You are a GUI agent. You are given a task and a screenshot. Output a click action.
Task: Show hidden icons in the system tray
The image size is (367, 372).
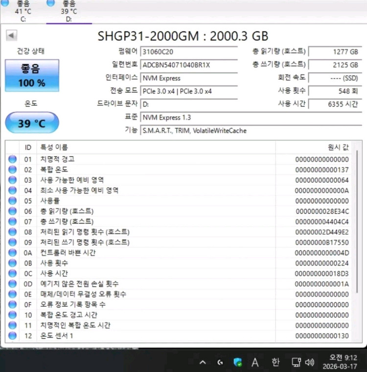(203, 362)
